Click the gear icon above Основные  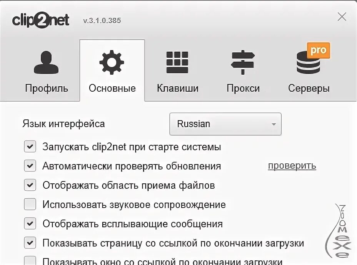112,62
